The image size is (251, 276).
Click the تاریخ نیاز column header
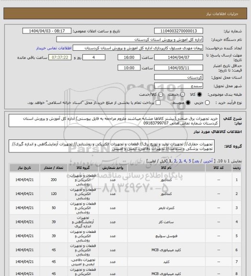coord(24,168)
